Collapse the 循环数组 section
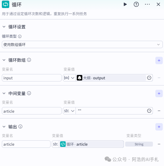 (x=4, y=60)
